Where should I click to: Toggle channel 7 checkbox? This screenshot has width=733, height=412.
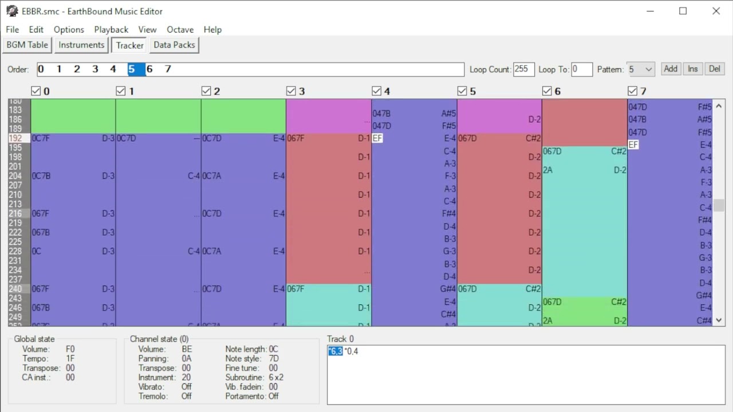(632, 91)
